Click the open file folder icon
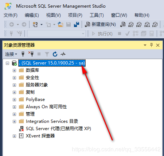164x156 pixels. (60, 24)
